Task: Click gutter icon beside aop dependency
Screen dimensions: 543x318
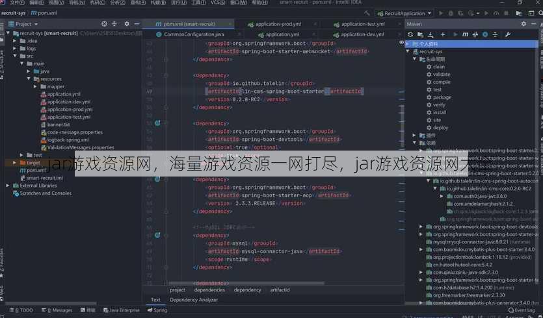Action: point(157,179)
